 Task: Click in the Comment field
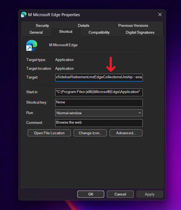pos(99,123)
